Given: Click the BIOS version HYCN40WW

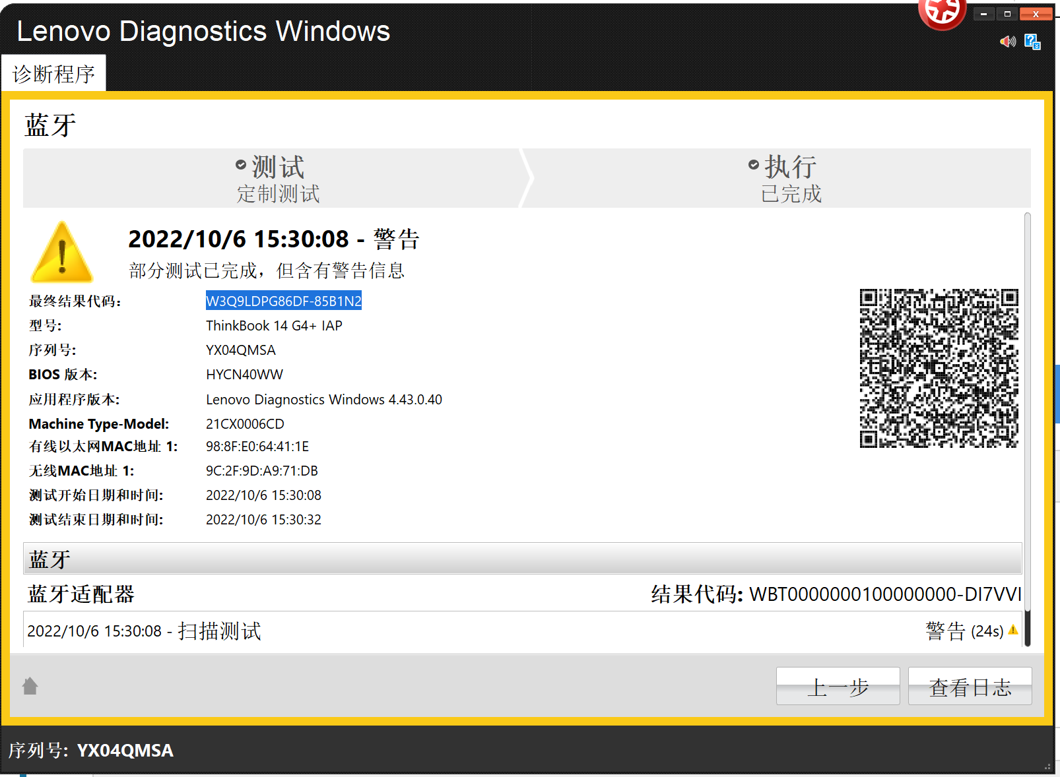Looking at the screenshot, I should [244, 374].
